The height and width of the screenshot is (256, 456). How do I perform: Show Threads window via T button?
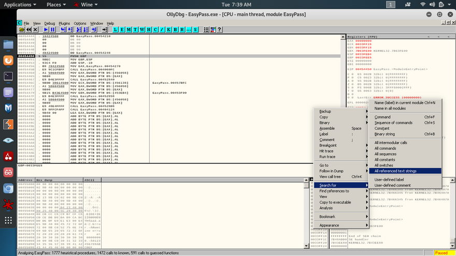[x=136, y=29]
